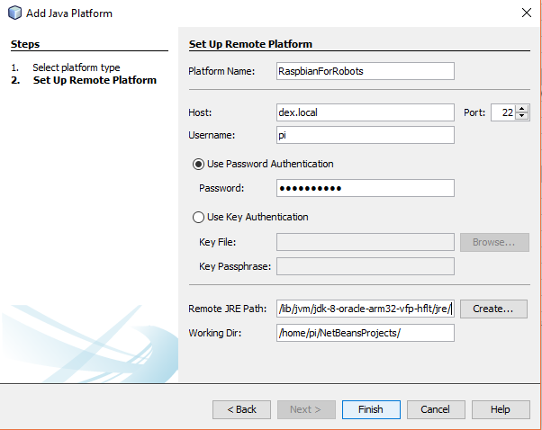Image resolution: width=542 pixels, height=430 pixels.
Task: Select Use Key Authentication radio button
Action: (x=198, y=217)
